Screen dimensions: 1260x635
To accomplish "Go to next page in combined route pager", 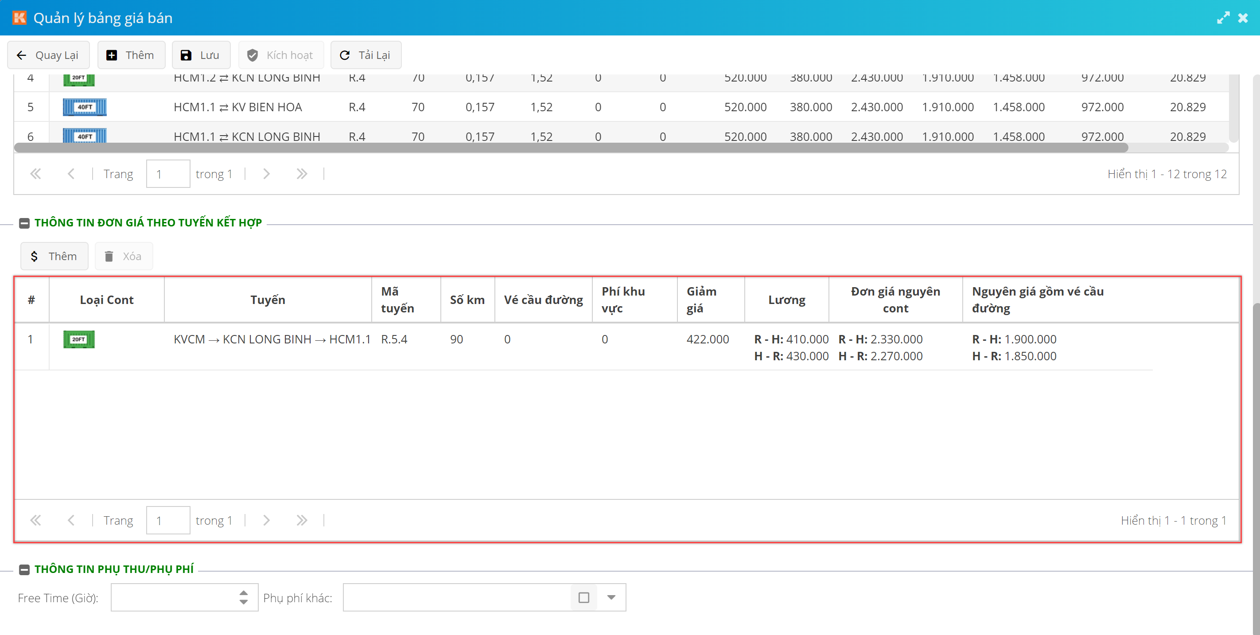I will click(266, 520).
